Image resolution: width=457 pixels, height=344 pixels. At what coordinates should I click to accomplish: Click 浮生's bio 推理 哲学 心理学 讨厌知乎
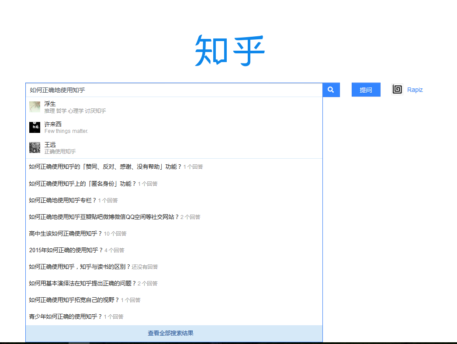75,111
